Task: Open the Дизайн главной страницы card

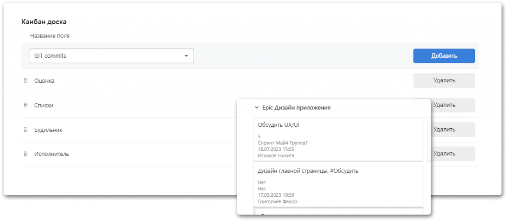Action: point(308,171)
